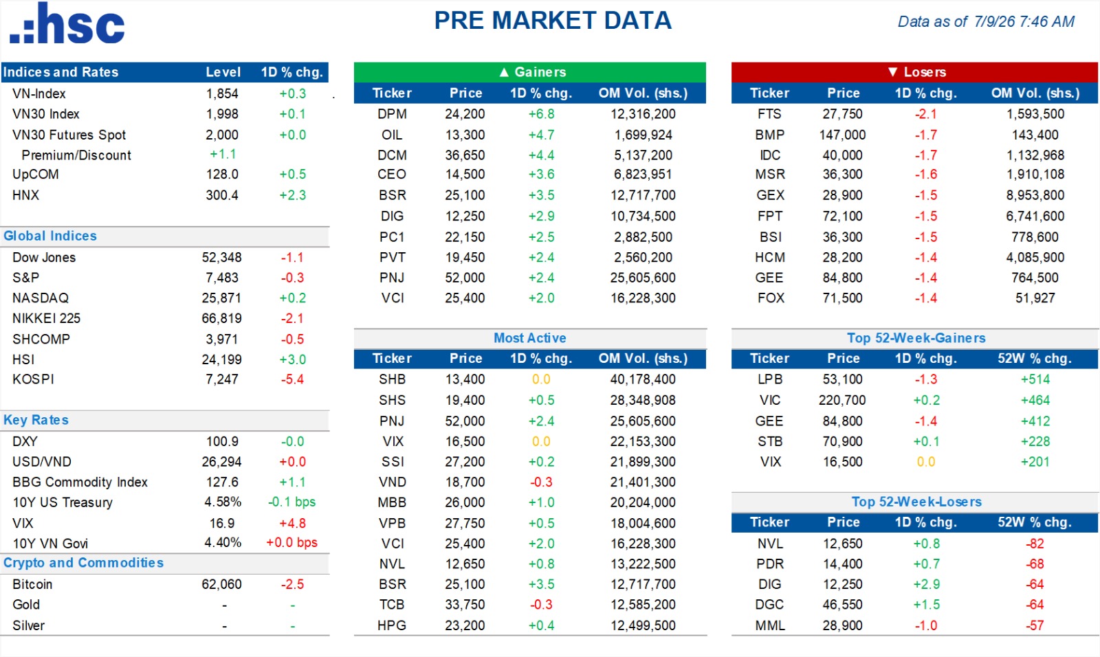Click the HNX change value +2.3
Viewport: 1100px width, 657px height.
click(293, 195)
